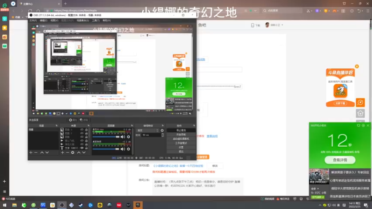Viewport: 372px width, 209px height.
Task: Click browser search box in toolbar
Action: pyautogui.click(x=282, y=11)
